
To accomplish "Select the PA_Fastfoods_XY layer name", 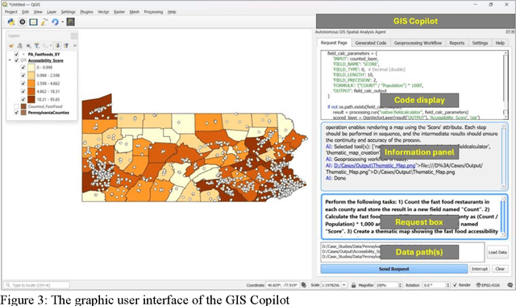I will pos(44,54).
